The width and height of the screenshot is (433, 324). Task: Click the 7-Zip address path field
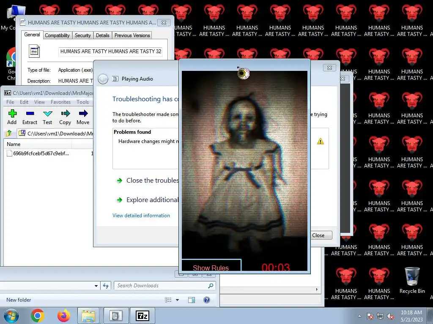(x=55, y=134)
